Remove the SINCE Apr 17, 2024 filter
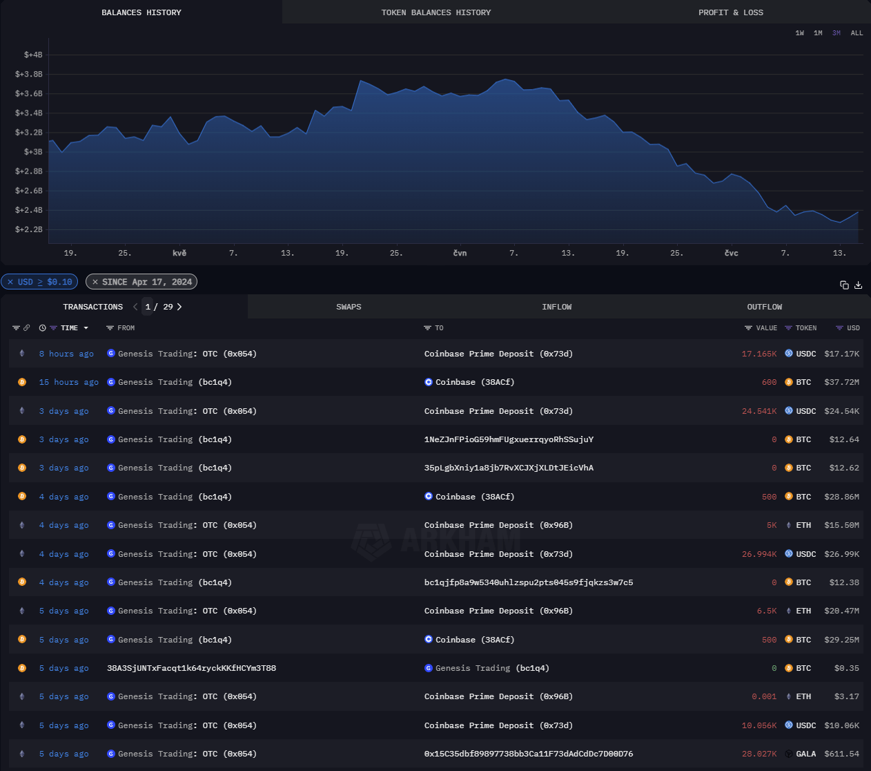Screen dimensions: 871x771 point(95,282)
